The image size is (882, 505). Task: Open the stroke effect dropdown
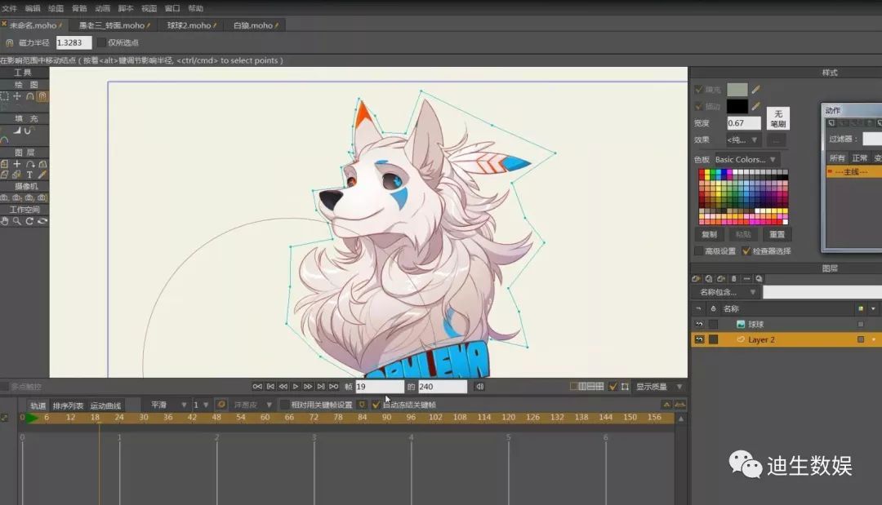tap(742, 140)
